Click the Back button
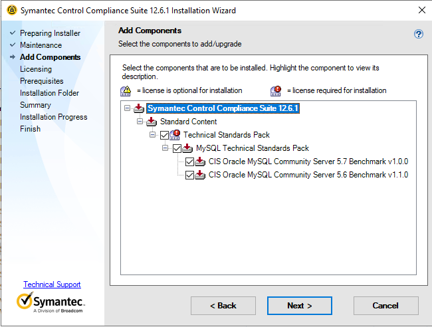Viewport: 432px width, 327px height. (x=223, y=306)
